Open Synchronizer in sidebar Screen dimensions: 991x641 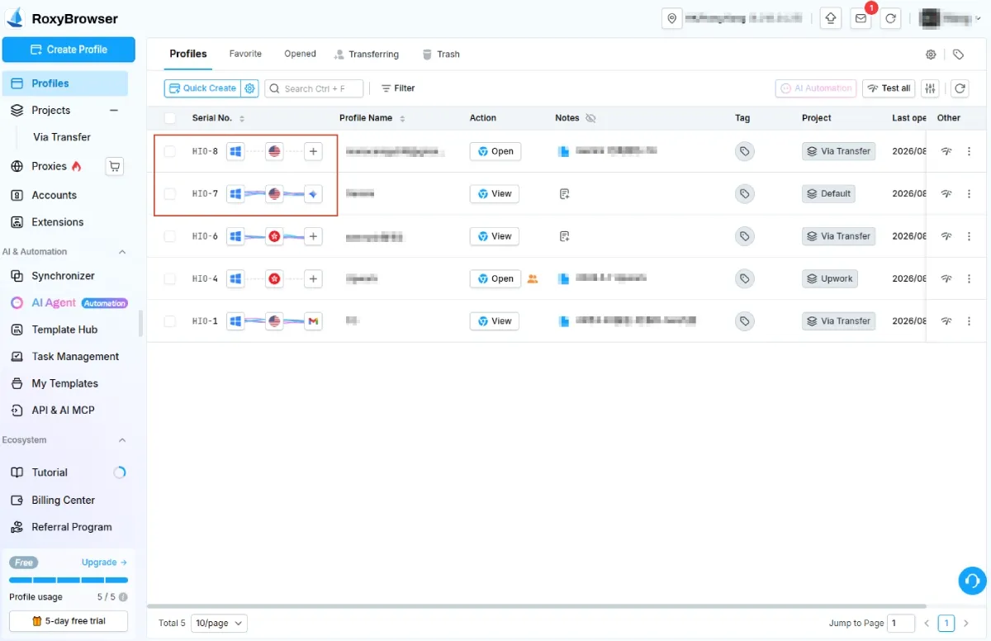[64, 276]
